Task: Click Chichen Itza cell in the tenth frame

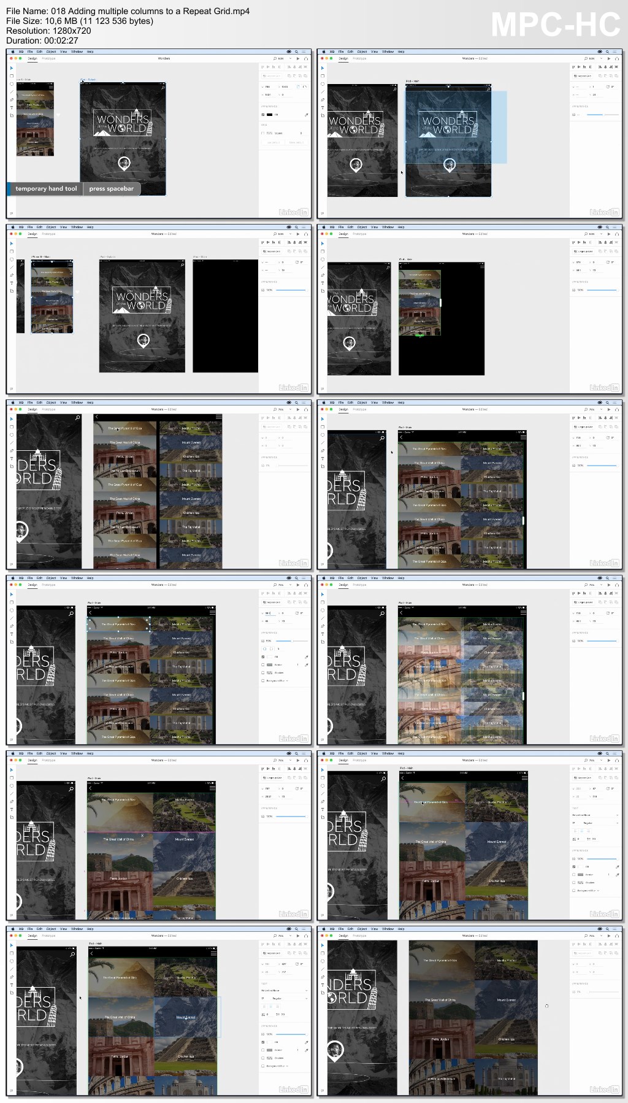Action: (x=497, y=881)
